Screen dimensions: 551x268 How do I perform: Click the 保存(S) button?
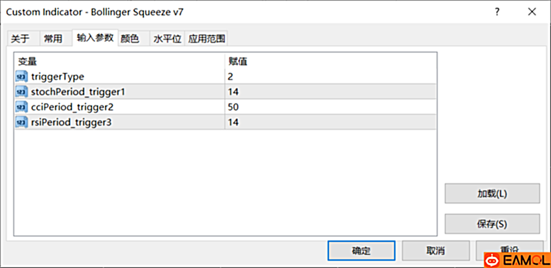pyautogui.click(x=492, y=224)
